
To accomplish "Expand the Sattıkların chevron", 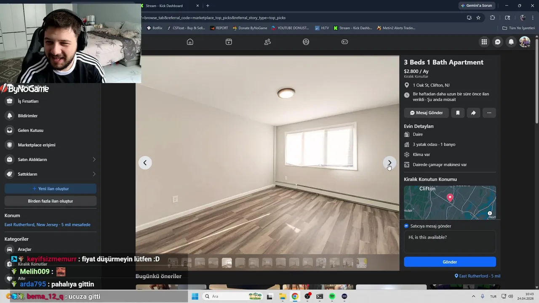I will (94, 174).
